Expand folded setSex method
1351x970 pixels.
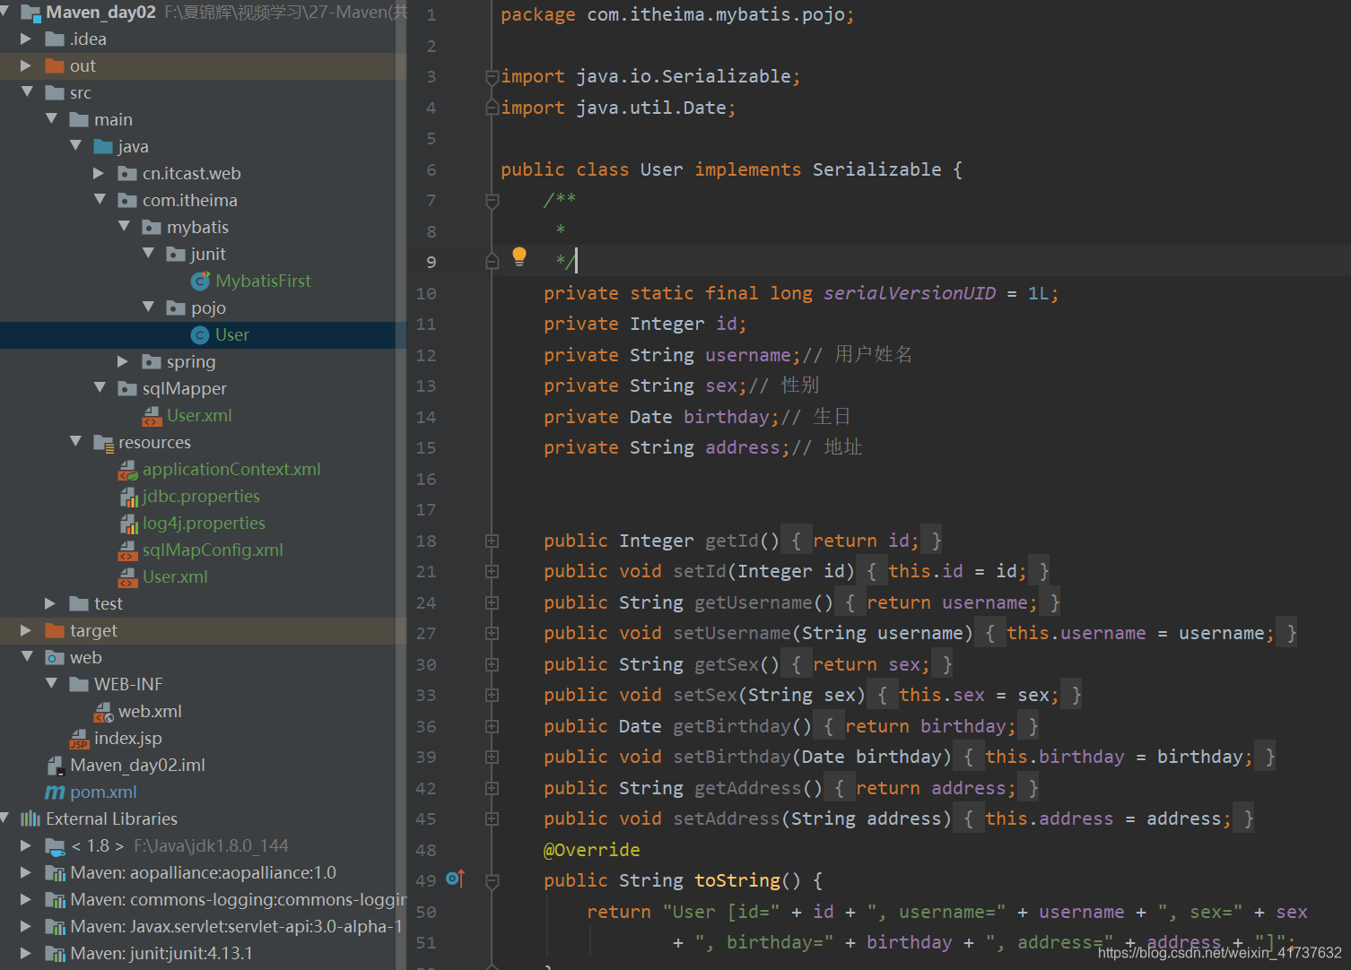pos(492,695)
